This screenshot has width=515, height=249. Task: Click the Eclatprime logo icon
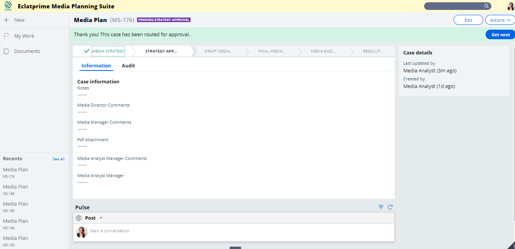click(8, 6)
